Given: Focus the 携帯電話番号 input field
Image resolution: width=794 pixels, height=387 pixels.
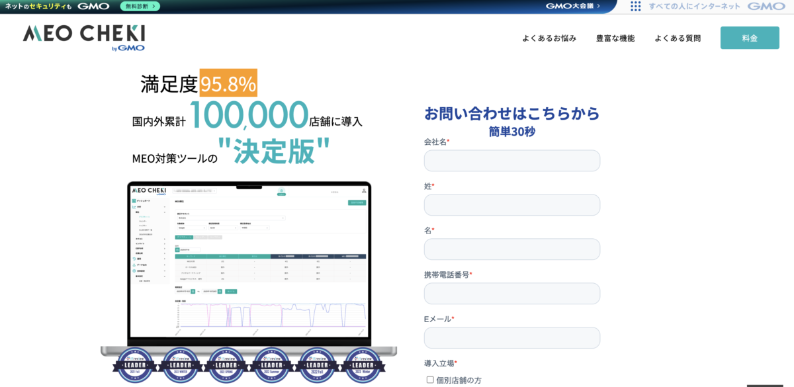Looking at the screenshot, I should (512, 294).
